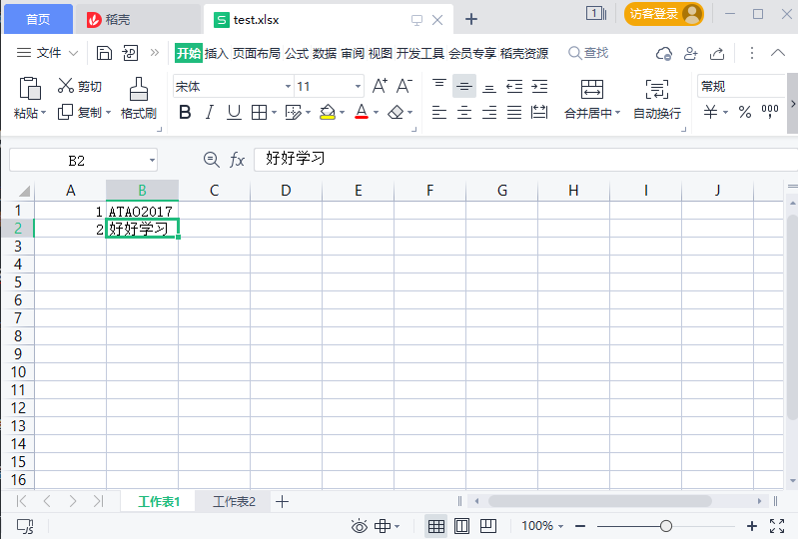This screenshot has width=798, height=539.
Task: Open the font size dropdown
Action: 359,87
